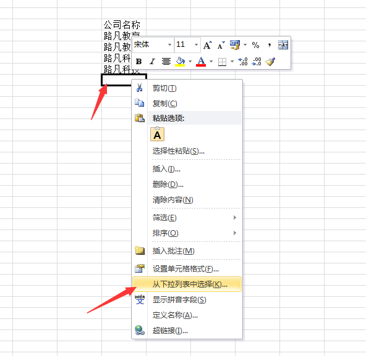Expand the 排序(O) submenu
Image resolution: width=366 pixels, height=356 pixels.
click(187, 233)
